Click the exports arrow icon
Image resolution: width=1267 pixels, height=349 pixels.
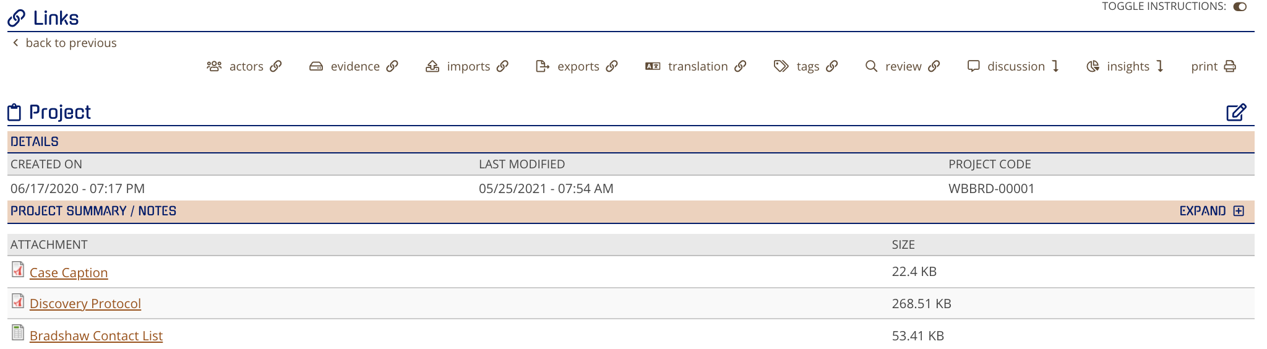coord(543,66)
